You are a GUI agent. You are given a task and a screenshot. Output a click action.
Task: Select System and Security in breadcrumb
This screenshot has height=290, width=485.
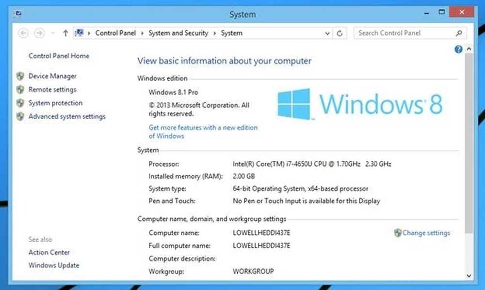178,33
